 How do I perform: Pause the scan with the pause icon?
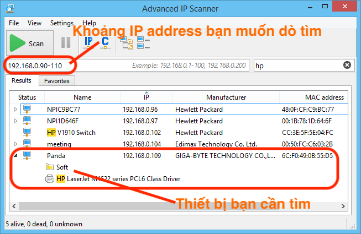click(66, 42)
